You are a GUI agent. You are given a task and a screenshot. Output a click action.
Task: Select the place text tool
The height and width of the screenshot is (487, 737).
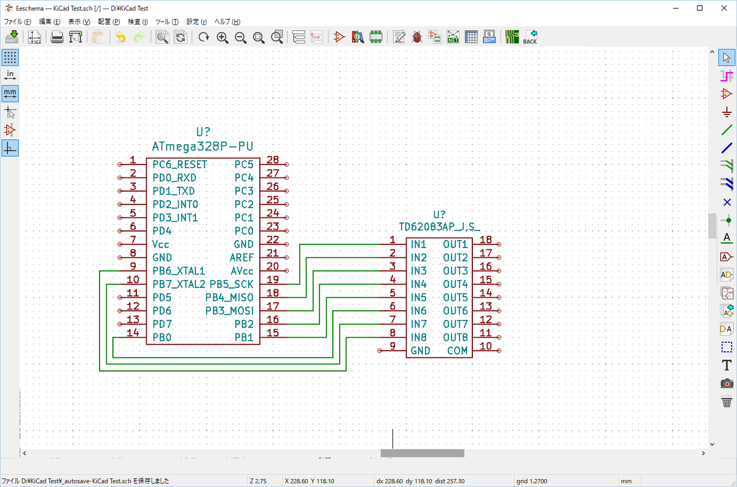coord(727,365)
